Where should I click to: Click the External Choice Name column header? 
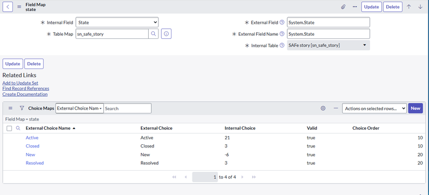pos(48,128)
